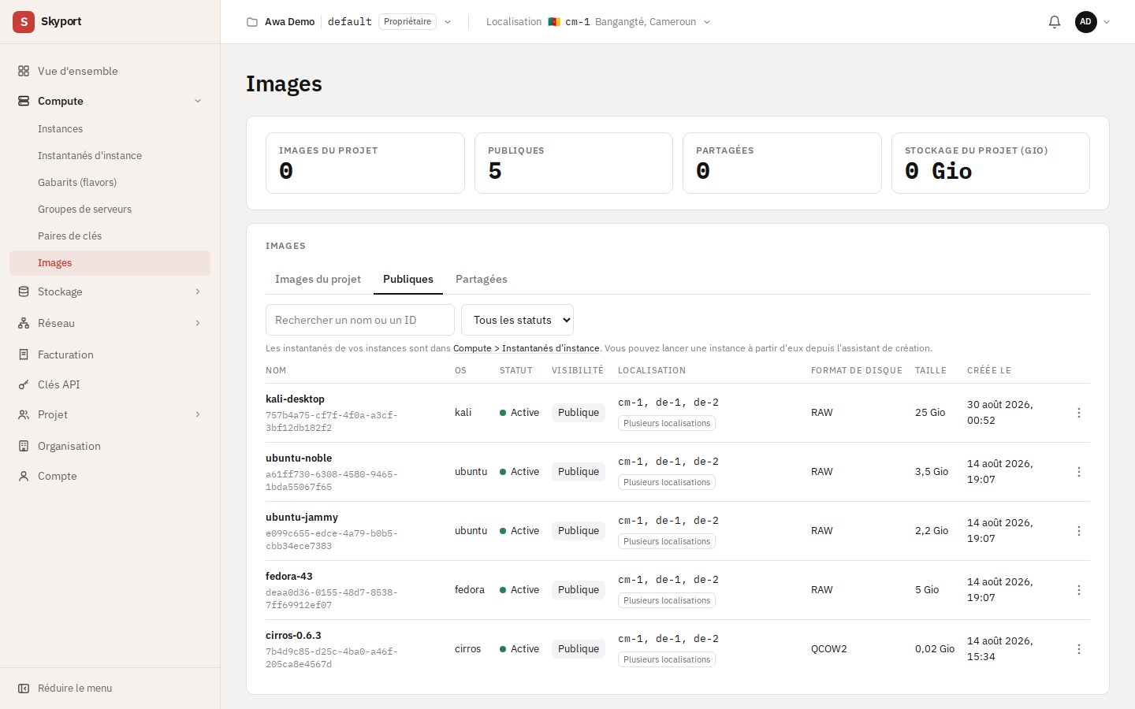This screenshot has height=709, width=1135.
Task: Click the Compute server icon
Action: 24,101
